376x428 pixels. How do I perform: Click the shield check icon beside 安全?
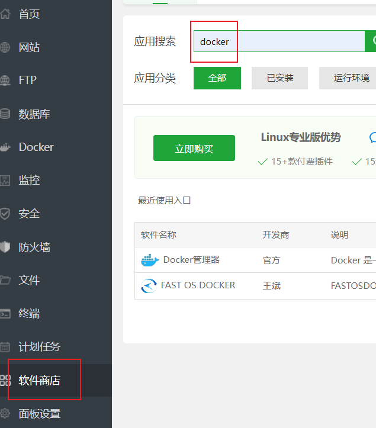tap(5, 214)
